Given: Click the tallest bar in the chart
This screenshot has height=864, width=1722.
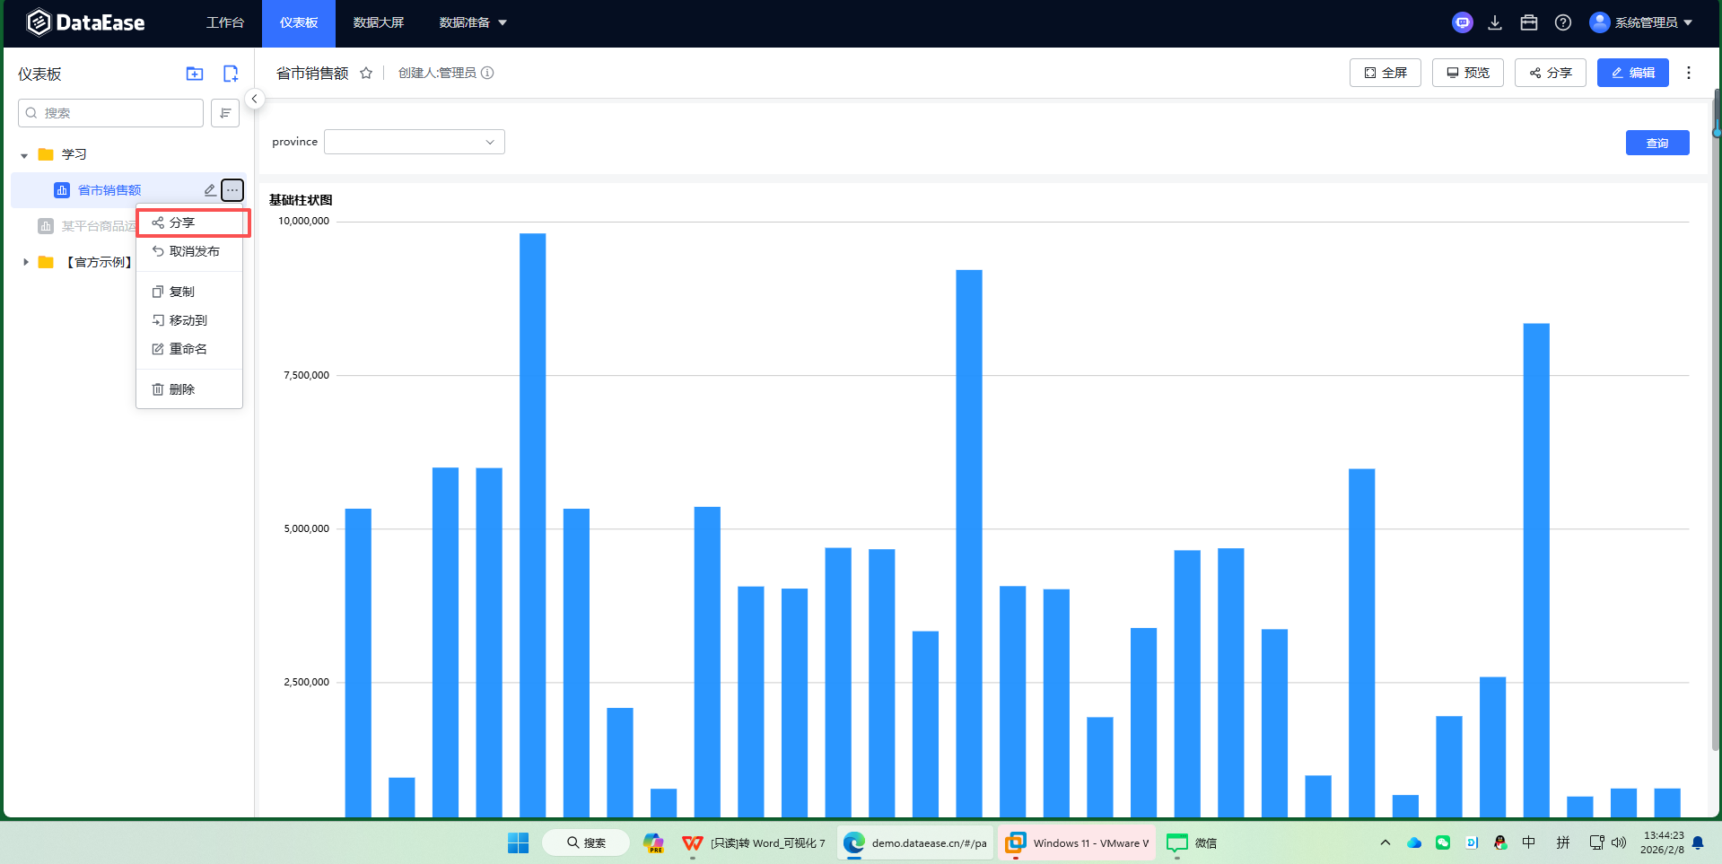Looking at the screenshot, I should [x=532, y=525].
